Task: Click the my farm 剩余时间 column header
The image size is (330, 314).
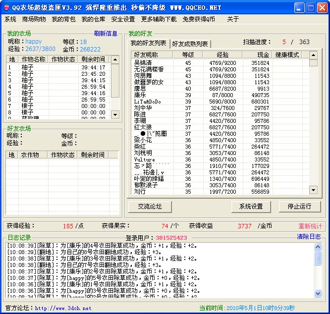Action: pyautogui.click(x=93, y=59)
